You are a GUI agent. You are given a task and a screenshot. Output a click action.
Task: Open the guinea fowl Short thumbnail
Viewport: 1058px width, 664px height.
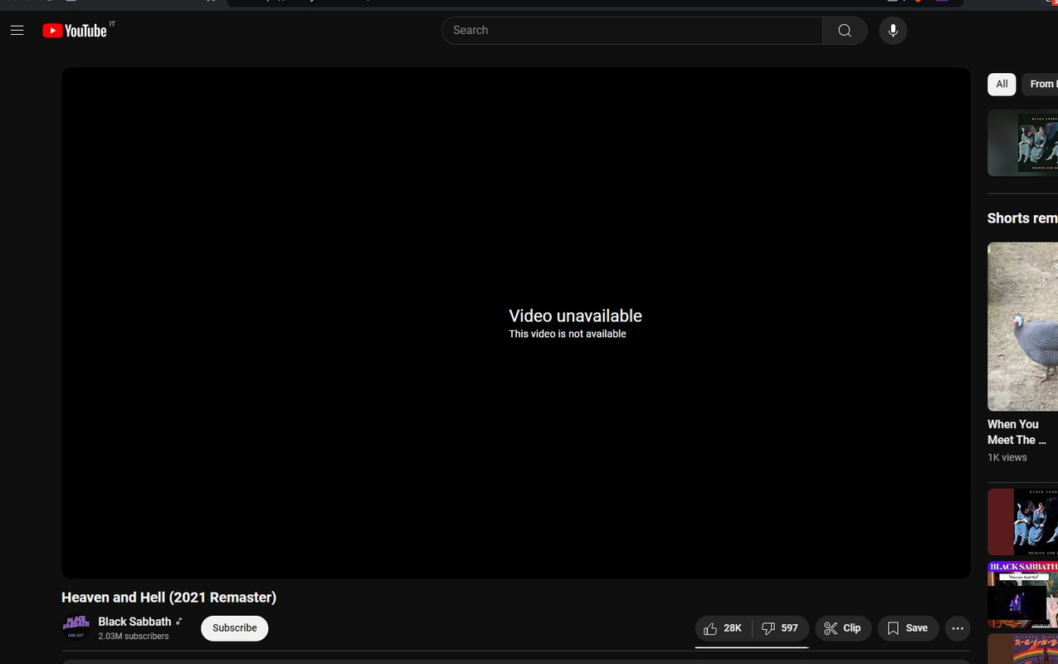(1022, 326)
